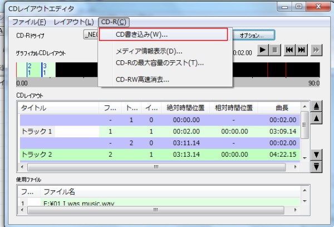
Task: Click the CD layout horizontal scrollbar
Action: click(161, 167)
